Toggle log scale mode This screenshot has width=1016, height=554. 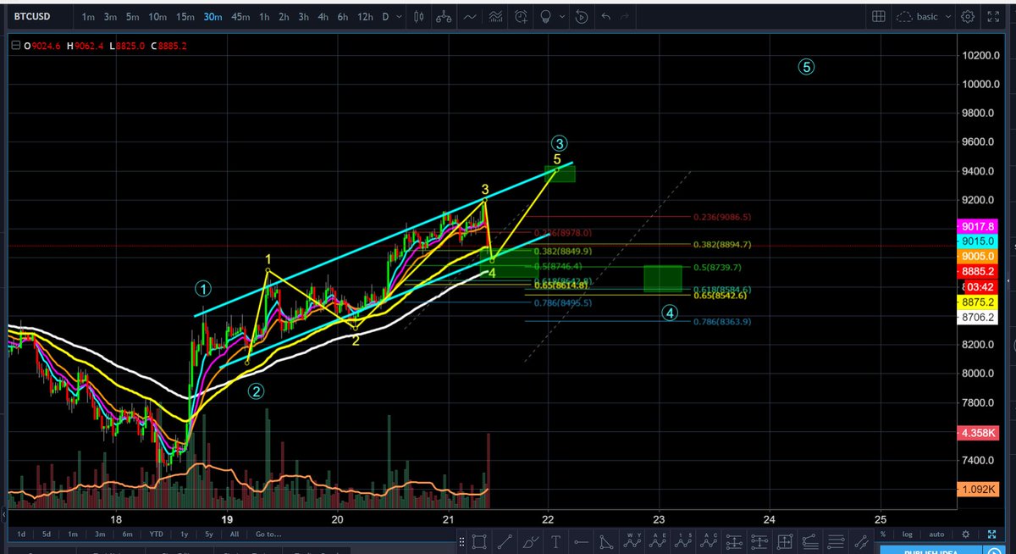(908, 535)
